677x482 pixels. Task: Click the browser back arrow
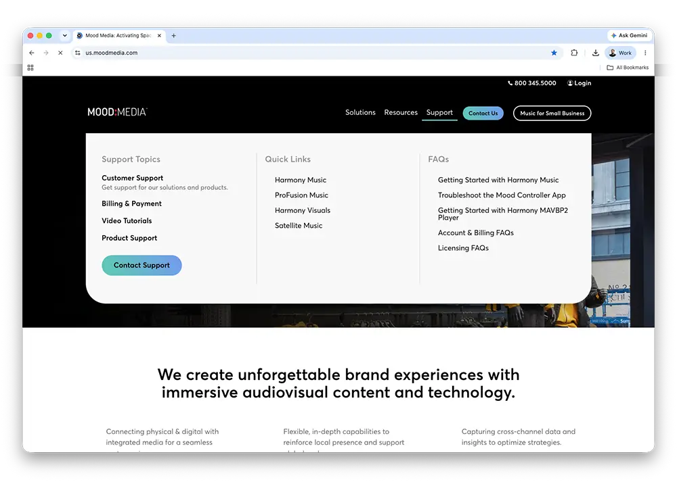coord(32,53)
